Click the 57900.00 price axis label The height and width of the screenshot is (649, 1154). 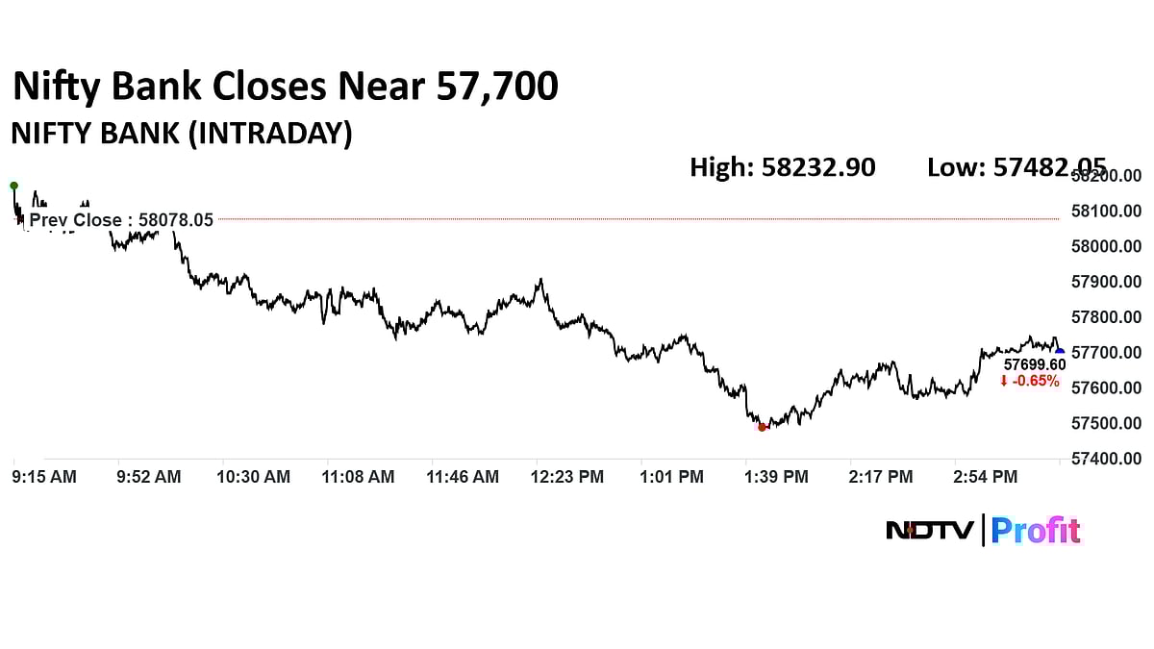tap(1106, 282)
